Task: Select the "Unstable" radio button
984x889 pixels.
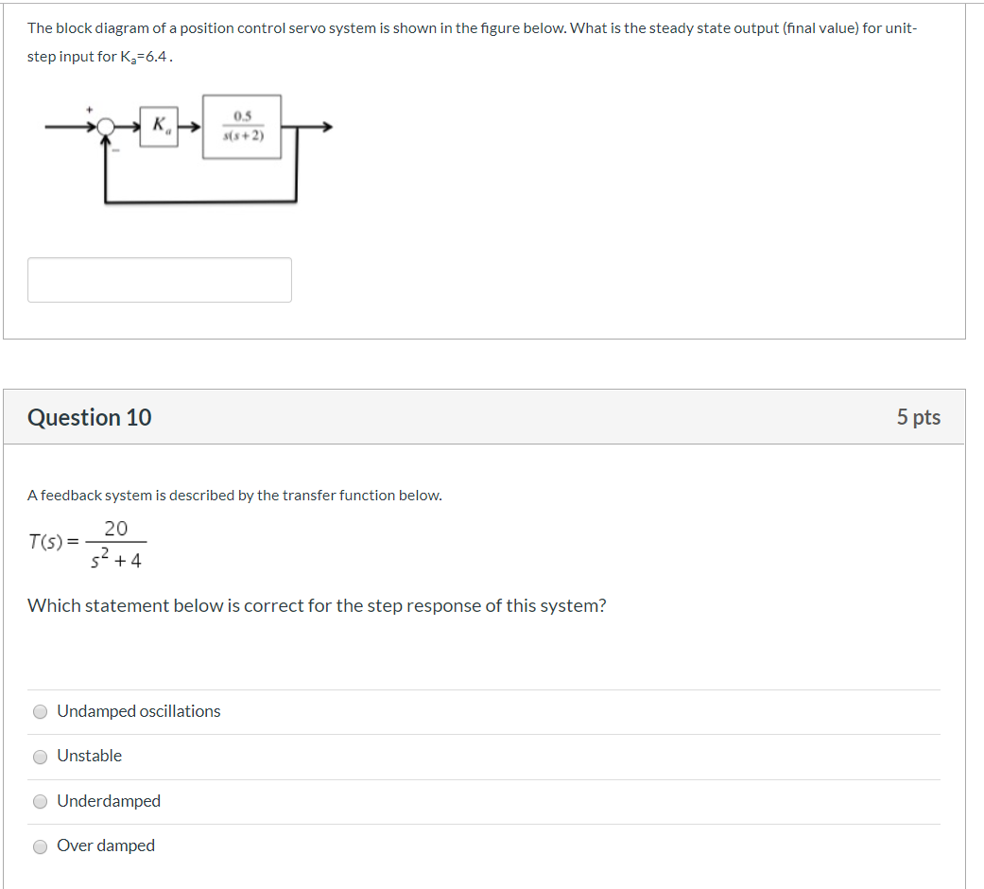Action: (x=40, y=757)
